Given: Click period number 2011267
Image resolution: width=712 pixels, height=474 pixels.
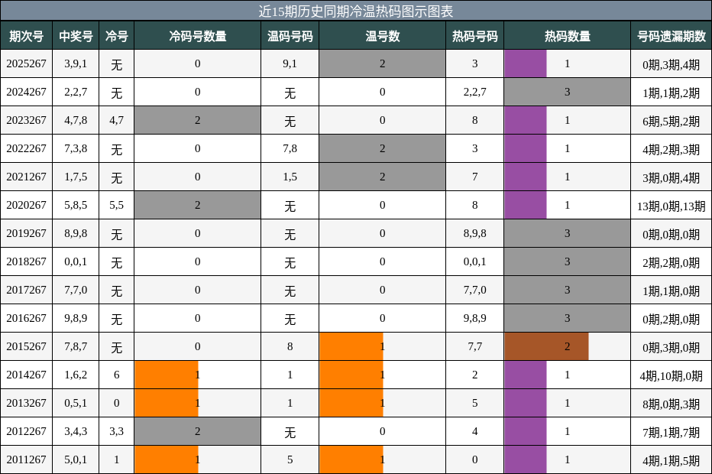Looking at the screenshot, I should pos(26,459).
